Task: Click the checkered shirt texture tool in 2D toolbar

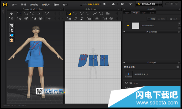Action: [111, 18]
